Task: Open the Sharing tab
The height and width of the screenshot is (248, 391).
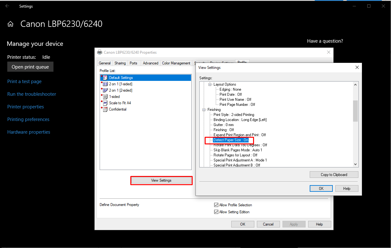Action: point(120,63)
